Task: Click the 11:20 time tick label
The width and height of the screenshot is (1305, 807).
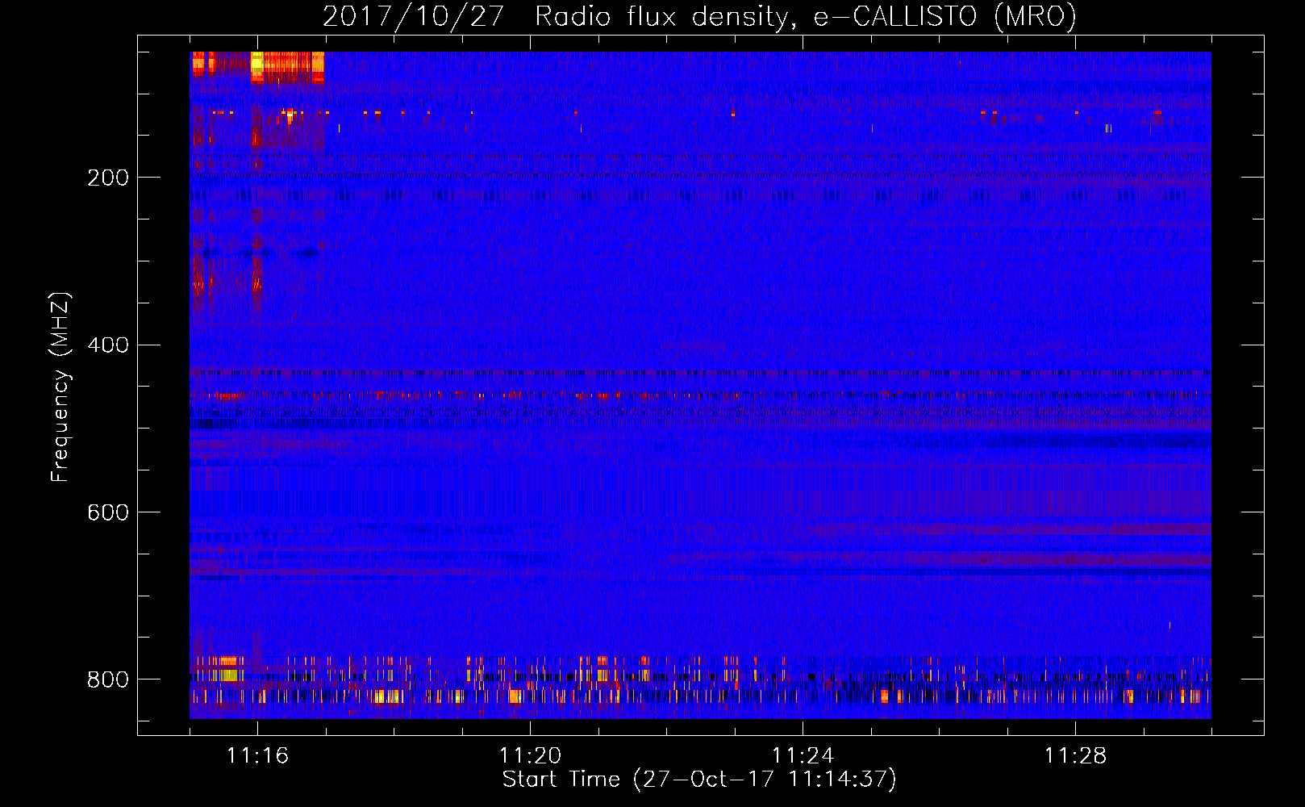Action: pyautogui.click(x=530, y=755)
